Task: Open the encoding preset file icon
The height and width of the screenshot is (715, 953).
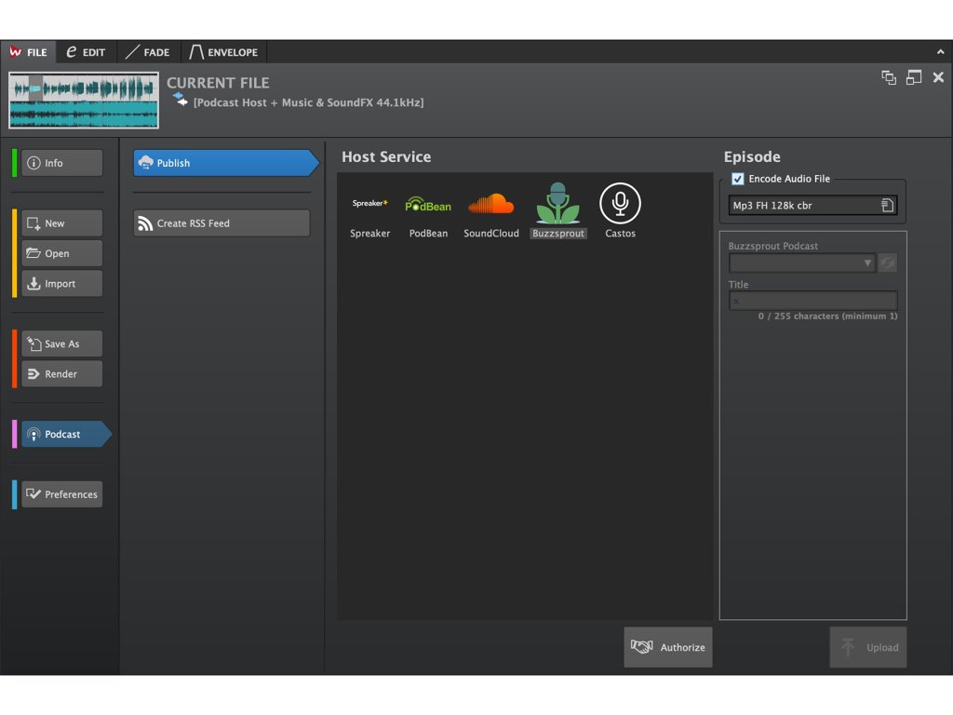Action: 887,206
